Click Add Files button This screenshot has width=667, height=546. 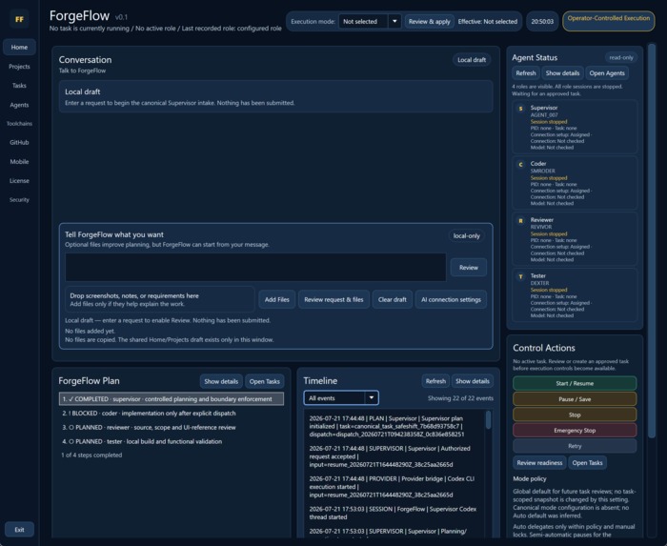(x=277, y=299)
